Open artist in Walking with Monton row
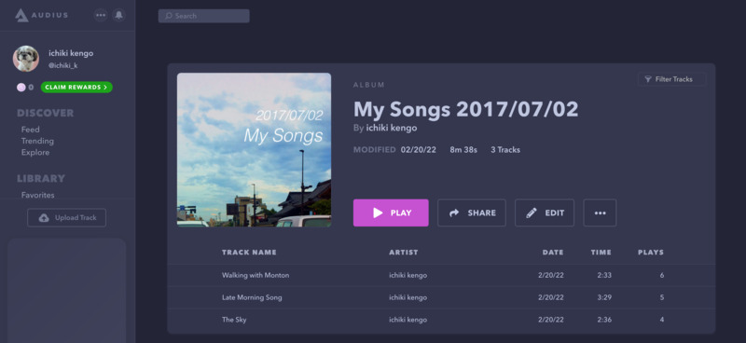Viewport: 746px width, 343px height. point(408,276)
